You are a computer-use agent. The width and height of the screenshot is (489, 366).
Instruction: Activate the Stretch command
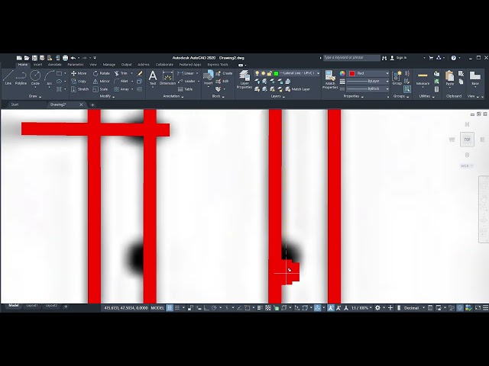[79, 89]
